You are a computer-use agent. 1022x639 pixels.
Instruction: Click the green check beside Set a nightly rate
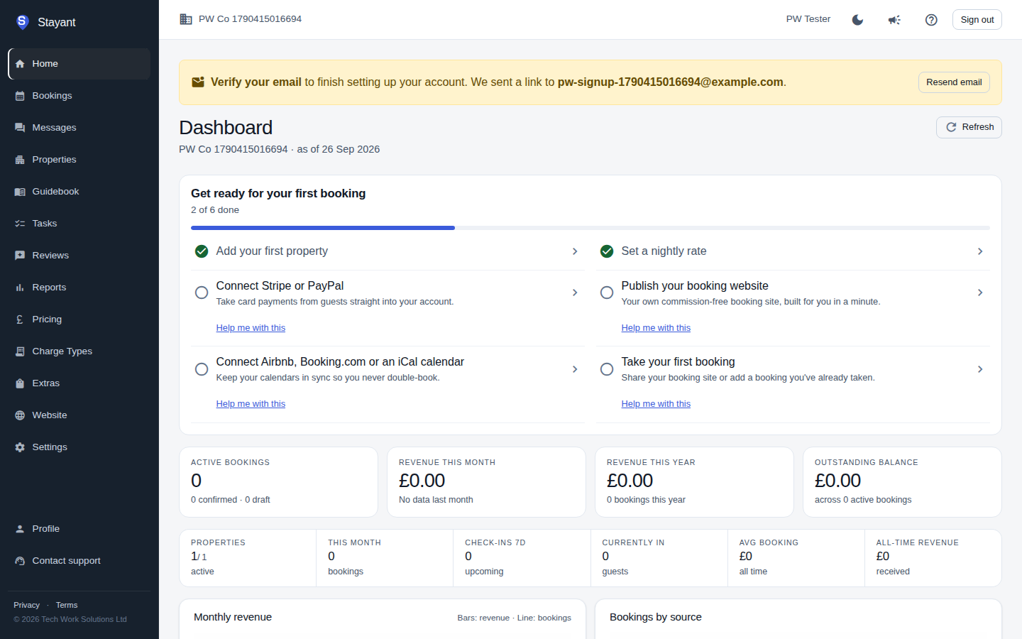click(x=607, y=251)
